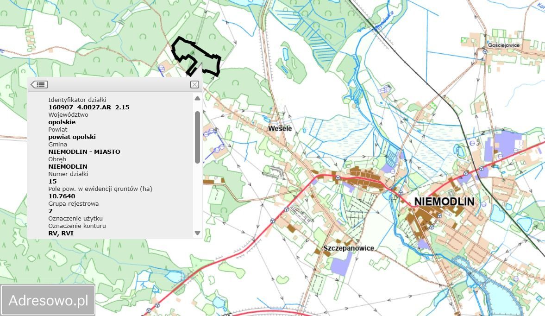Click the NIEMODLIN town label on map
The width and height of the screenshot is (545, 316).
click(444, 202)
